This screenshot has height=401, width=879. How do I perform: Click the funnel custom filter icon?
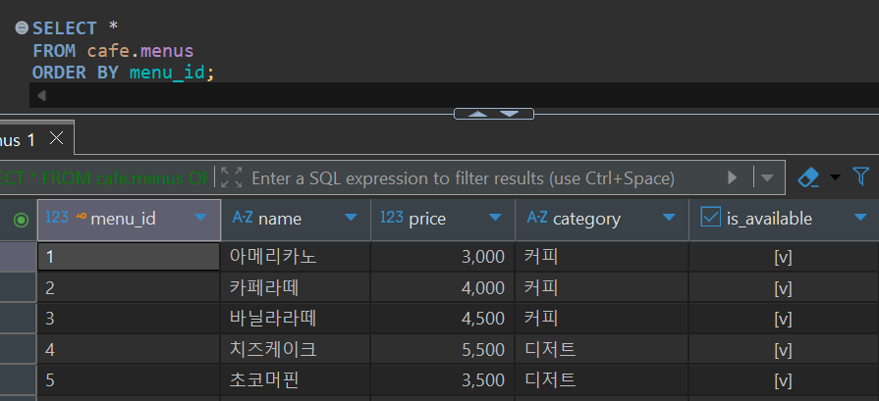[x=861, y=176]
